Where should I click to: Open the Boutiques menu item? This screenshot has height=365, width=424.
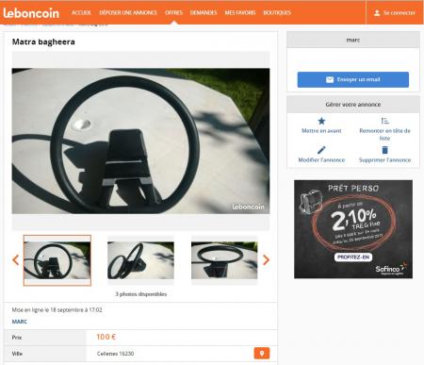point(277,12)
